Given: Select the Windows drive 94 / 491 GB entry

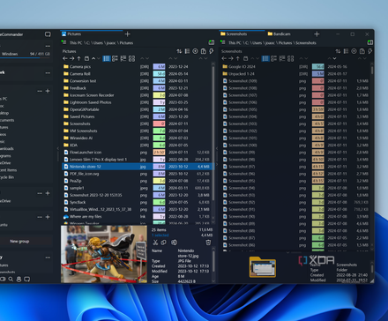Looking at the screenshot, I should pos(26,54).
